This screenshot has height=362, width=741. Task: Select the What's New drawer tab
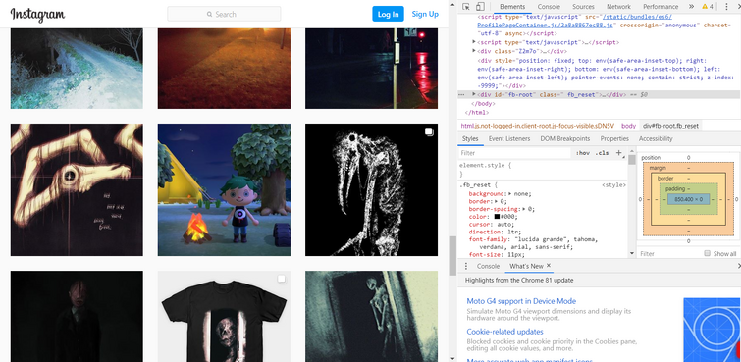point(526,266)
